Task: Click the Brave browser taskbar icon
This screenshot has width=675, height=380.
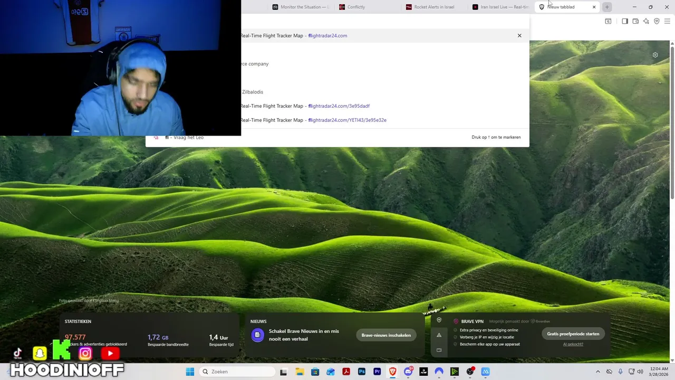Action: point(392,372)
